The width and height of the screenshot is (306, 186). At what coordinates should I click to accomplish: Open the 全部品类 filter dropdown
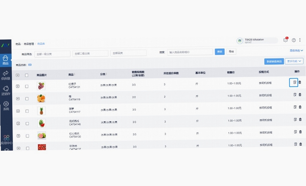tap(129, 53)
